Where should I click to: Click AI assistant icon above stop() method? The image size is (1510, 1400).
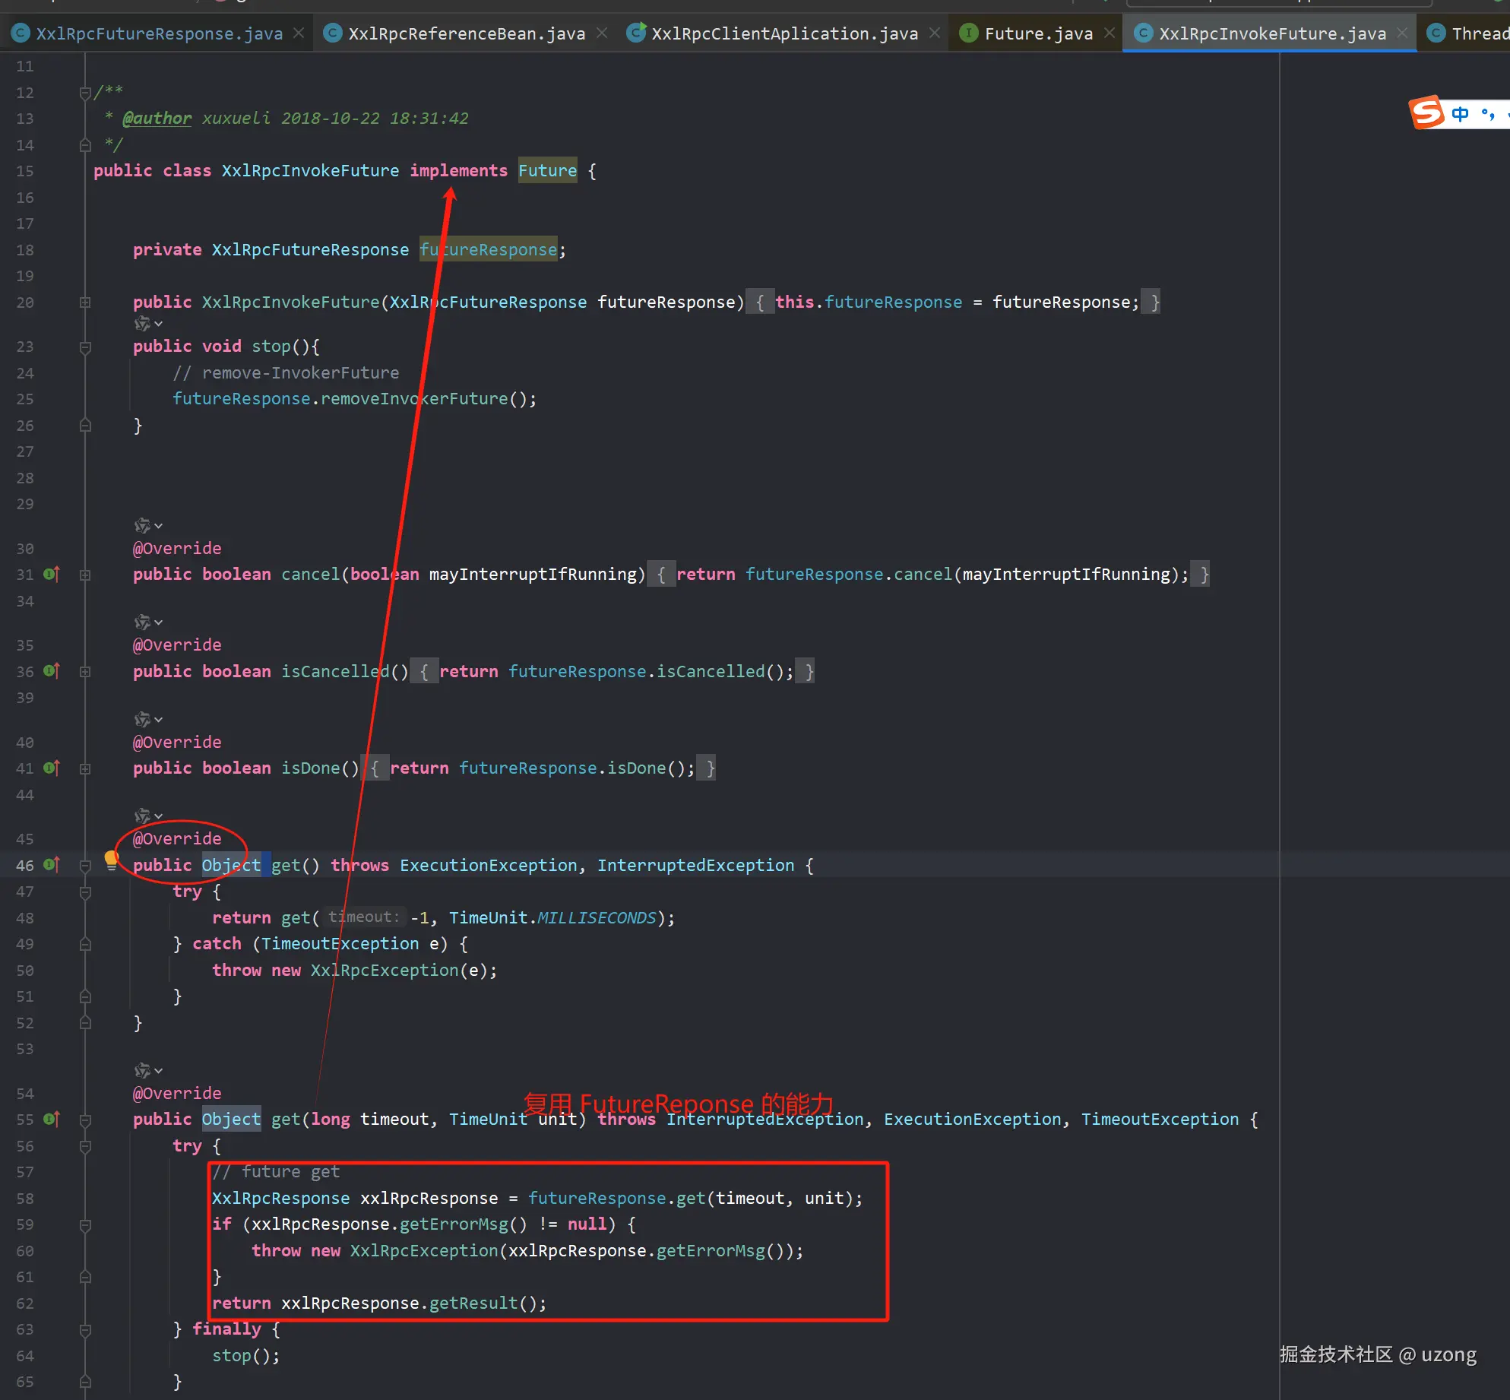click(x=142, y=325)
